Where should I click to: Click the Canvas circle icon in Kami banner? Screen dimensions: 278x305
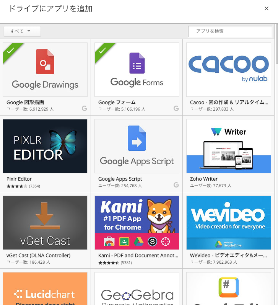166,241
